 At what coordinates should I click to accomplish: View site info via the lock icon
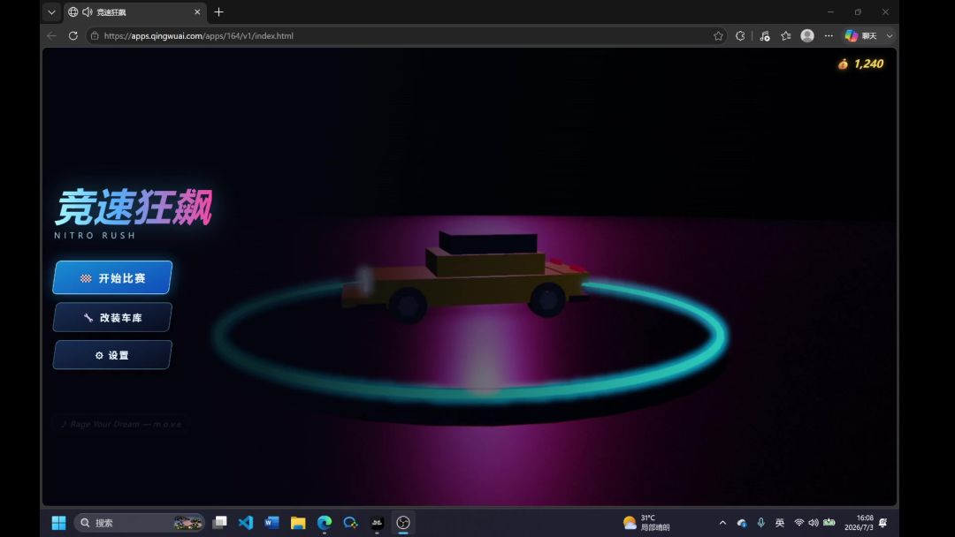95,36
